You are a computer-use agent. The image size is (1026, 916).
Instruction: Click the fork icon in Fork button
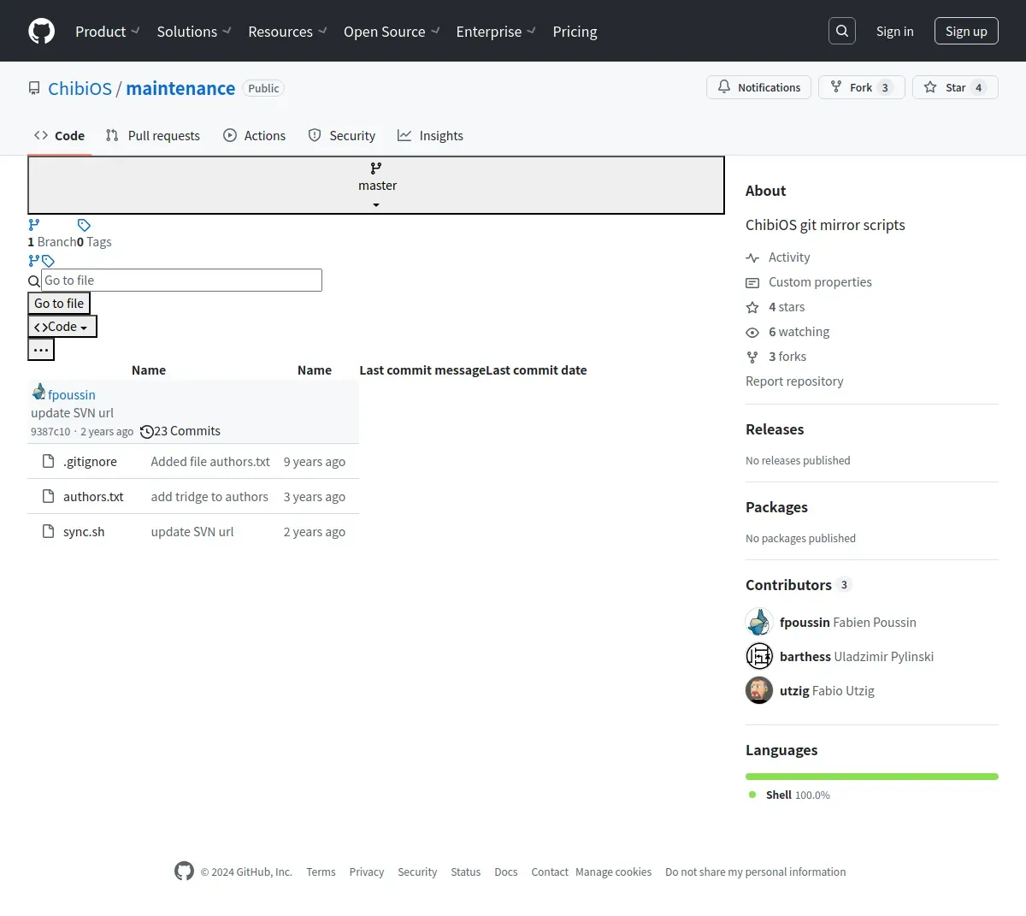[836, 87]
